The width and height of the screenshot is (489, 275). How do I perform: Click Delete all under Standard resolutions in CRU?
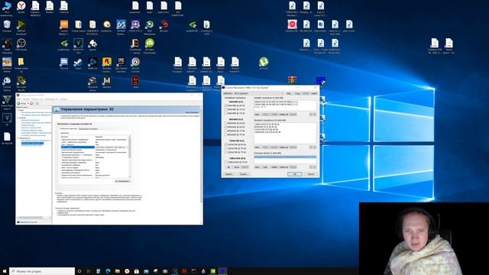click(x=283, y=147)
